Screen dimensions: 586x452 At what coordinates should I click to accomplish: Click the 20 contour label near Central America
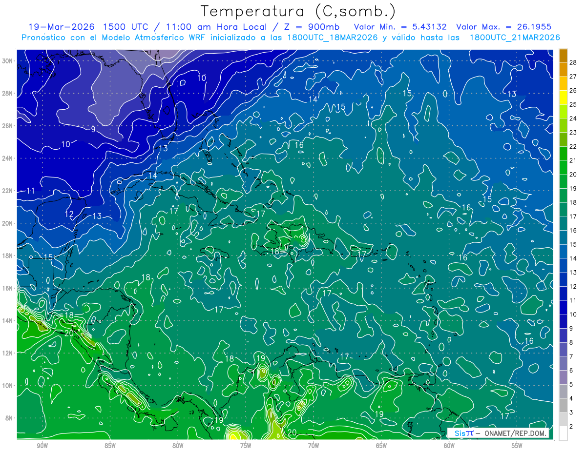[68, 333]
